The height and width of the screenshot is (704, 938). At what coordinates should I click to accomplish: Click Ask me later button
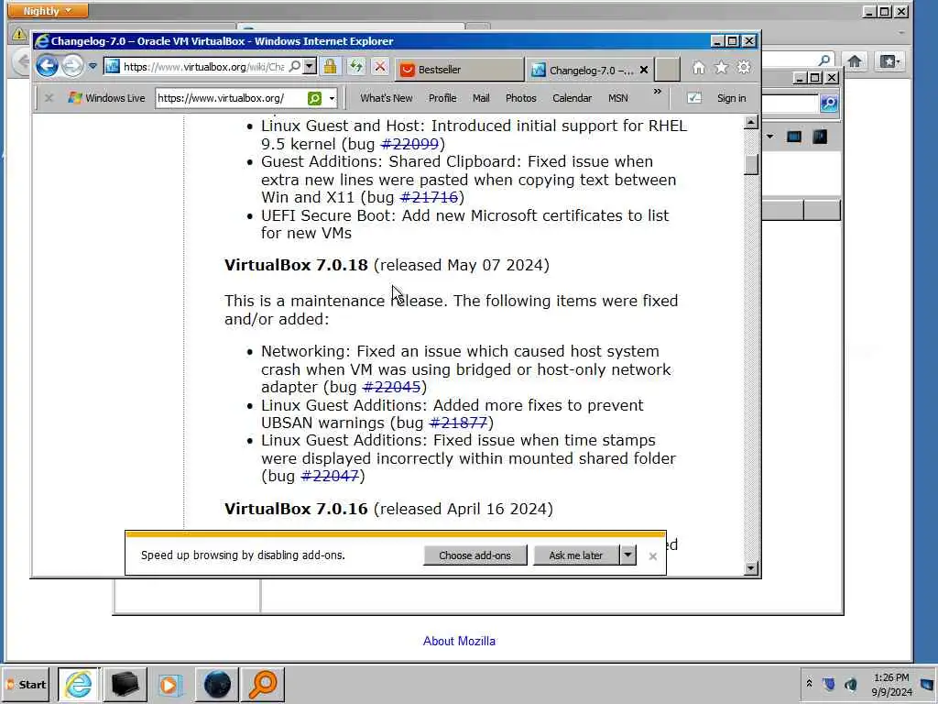pos(576,555)
